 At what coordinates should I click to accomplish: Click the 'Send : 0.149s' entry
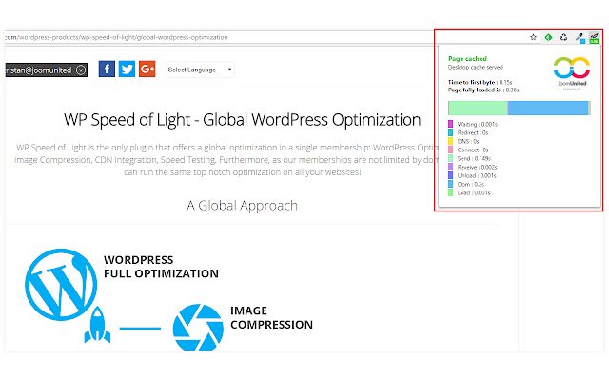tap(474, 158)
